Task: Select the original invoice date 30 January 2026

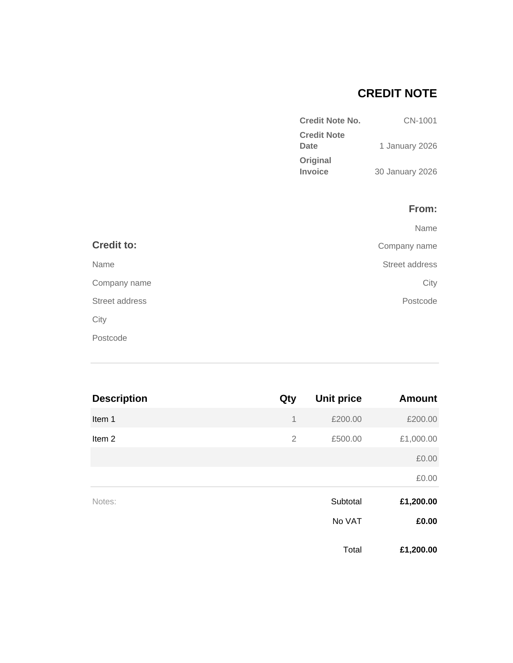Action: (406, 172)
